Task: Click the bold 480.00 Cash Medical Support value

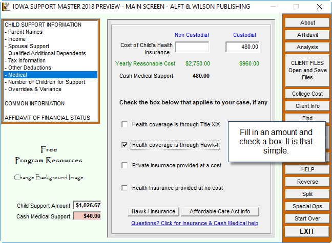Action: pos(201,76)
